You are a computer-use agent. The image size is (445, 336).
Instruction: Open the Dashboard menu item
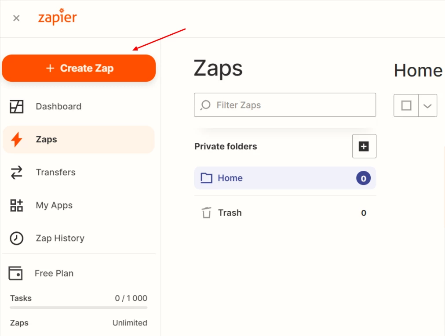pos(79,107)
